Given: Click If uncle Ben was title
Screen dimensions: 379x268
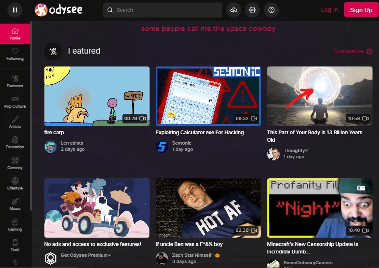Looking at the screenshot, I should (189, 244).
